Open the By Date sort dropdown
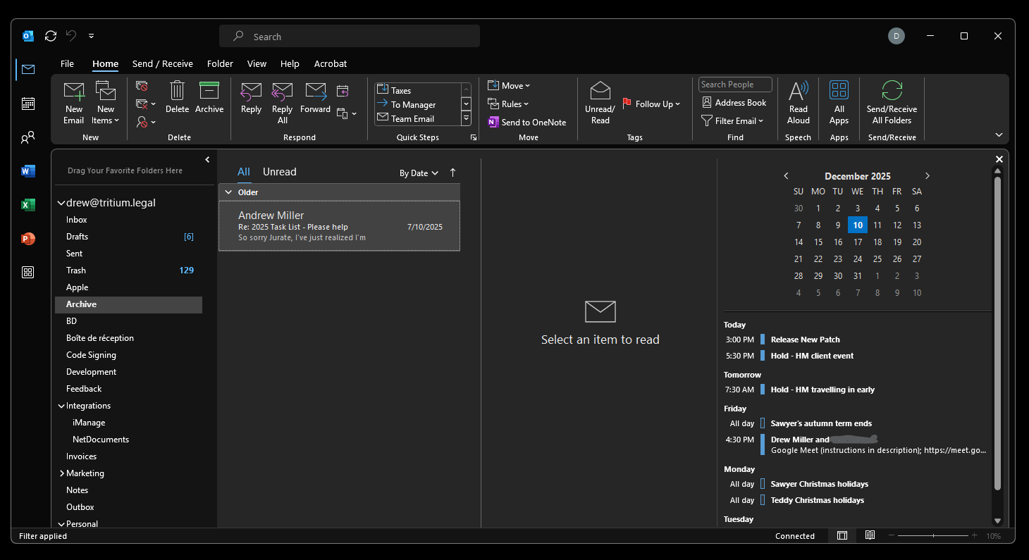The image size is (1029, 560). (x=419, y=173)
